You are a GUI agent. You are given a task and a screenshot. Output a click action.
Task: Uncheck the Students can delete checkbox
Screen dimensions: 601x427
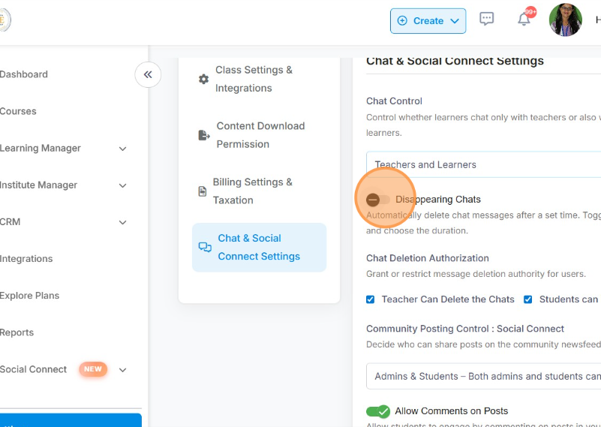point(528,299)
